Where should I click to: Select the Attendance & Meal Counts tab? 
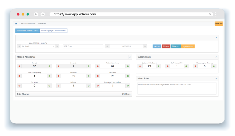click(x=28, y=30)
